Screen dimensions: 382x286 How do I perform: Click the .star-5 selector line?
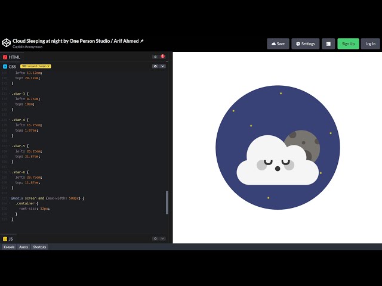[x=20, y=146]
